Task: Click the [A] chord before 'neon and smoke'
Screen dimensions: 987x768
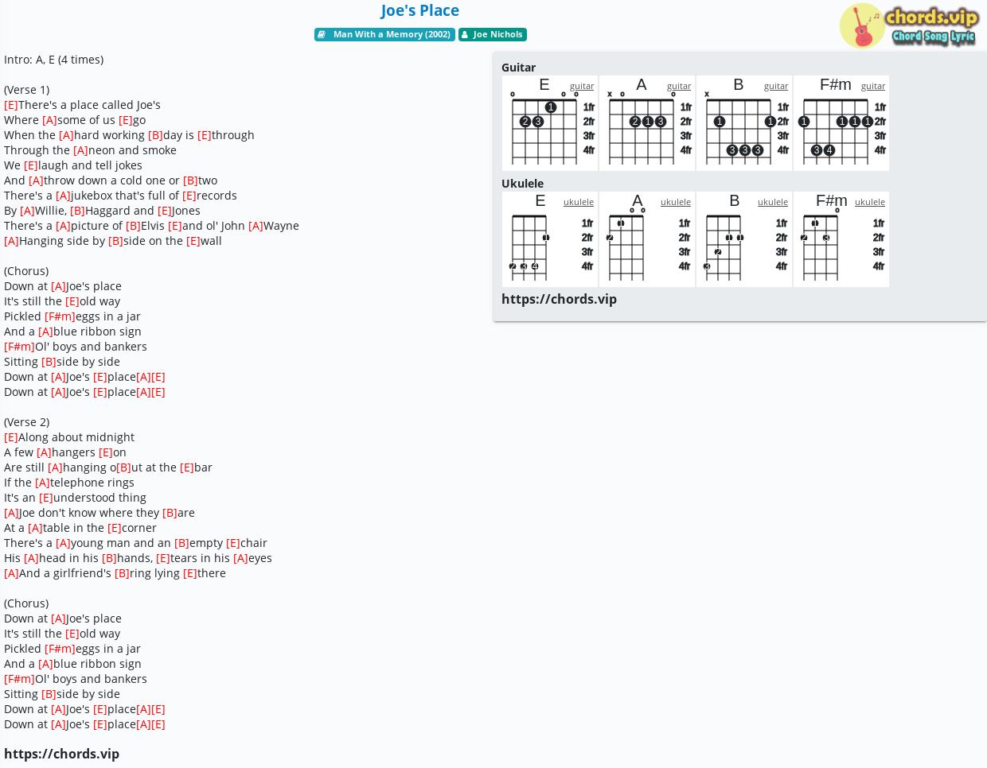Action: 80,150
